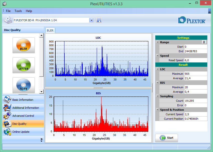The height and width of the screenshot is (152, 213).
Task: Click the Current Position value 0174E860h
Action: (196, 119)
